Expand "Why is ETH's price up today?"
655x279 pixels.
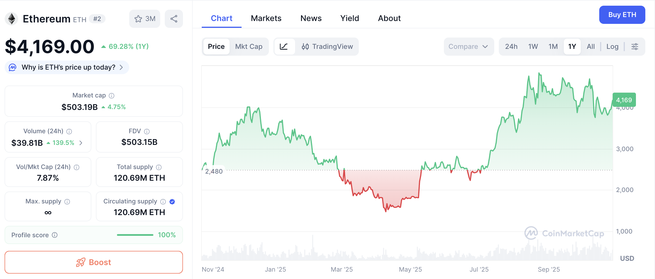pos(67,67)
